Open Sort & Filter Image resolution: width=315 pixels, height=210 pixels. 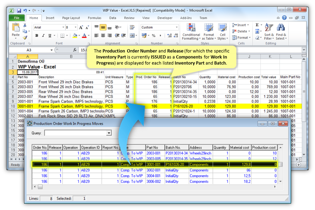click(x=269, y=31)
